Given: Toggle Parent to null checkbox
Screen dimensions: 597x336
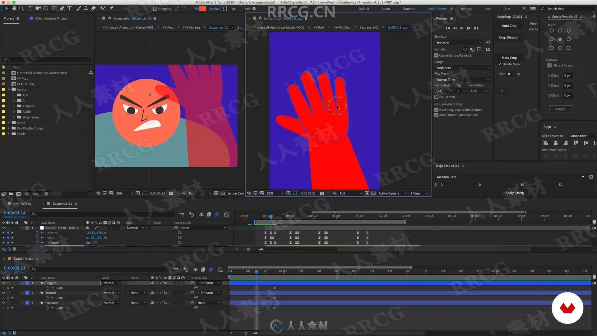Looking at the screenshot, I should 549,65.
